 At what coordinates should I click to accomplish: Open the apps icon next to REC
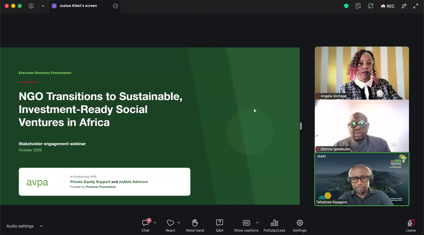click(371, 6)
